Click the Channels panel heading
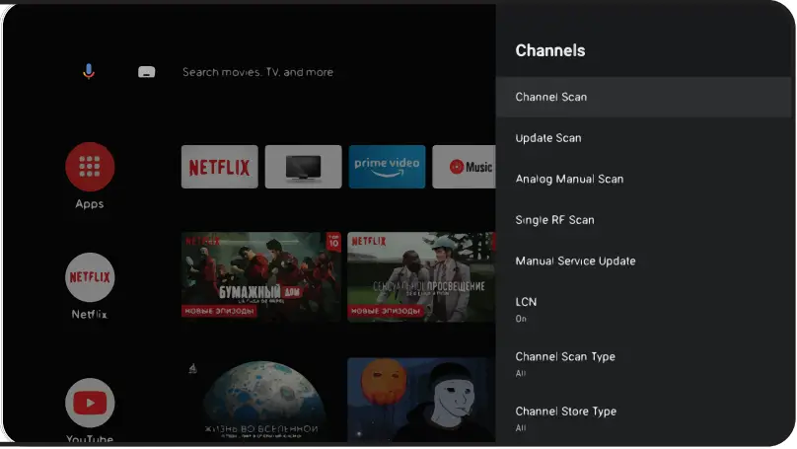Screen dimensions: 797x449 (550, 50)
